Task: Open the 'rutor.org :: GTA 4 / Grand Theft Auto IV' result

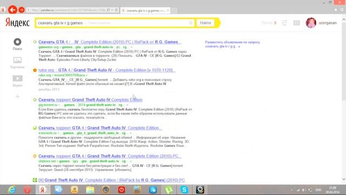Action: point(107,70)
